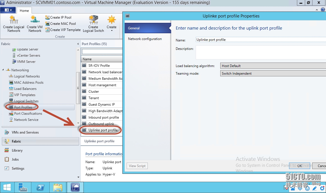The width and height of the screenshot is (326, 193).
Task: Click the ribbon Help icon
Action: (323, 10)
